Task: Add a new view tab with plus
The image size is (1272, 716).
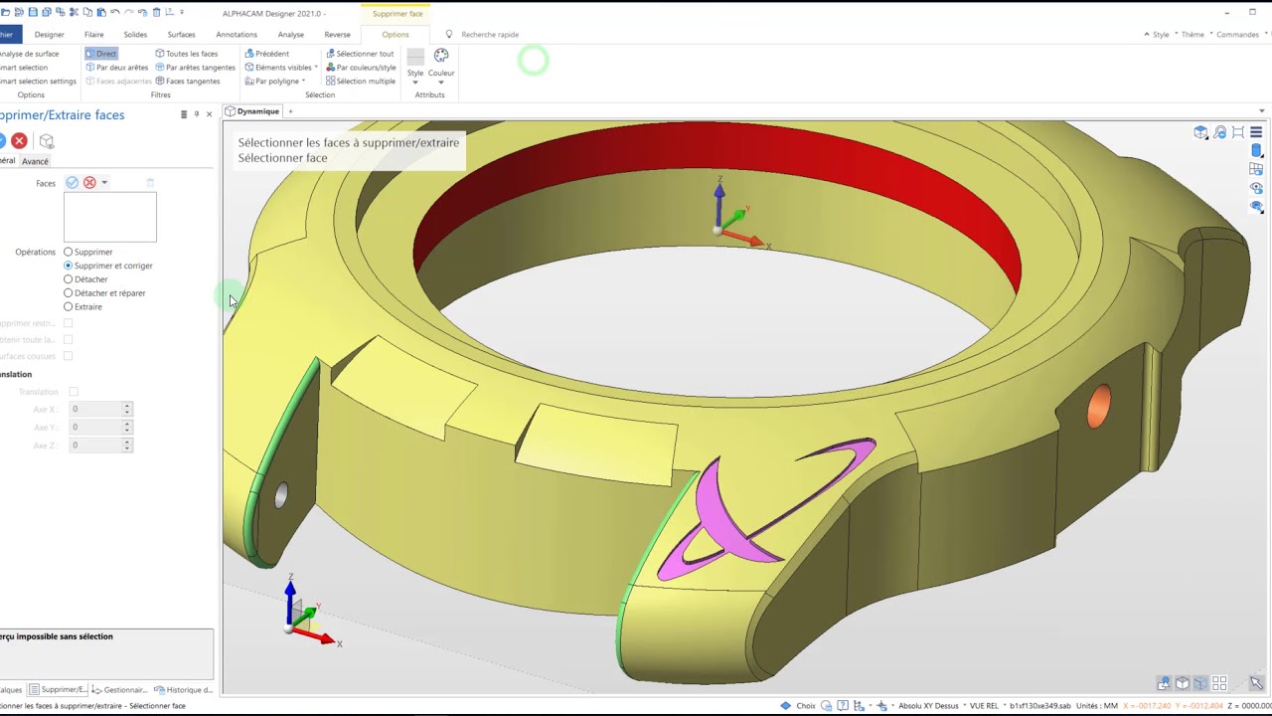Action: [x=290, y=111]
